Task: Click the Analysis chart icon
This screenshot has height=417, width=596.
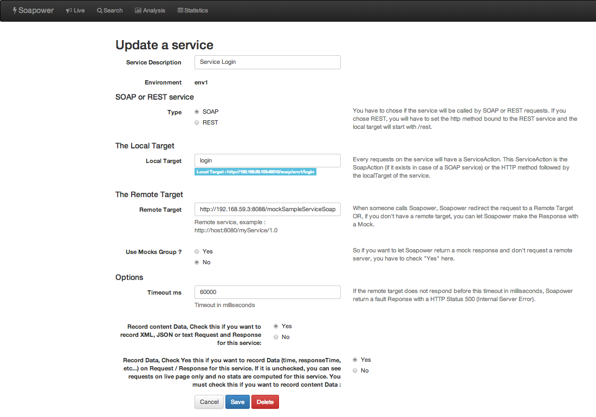Action: point(138,10)
